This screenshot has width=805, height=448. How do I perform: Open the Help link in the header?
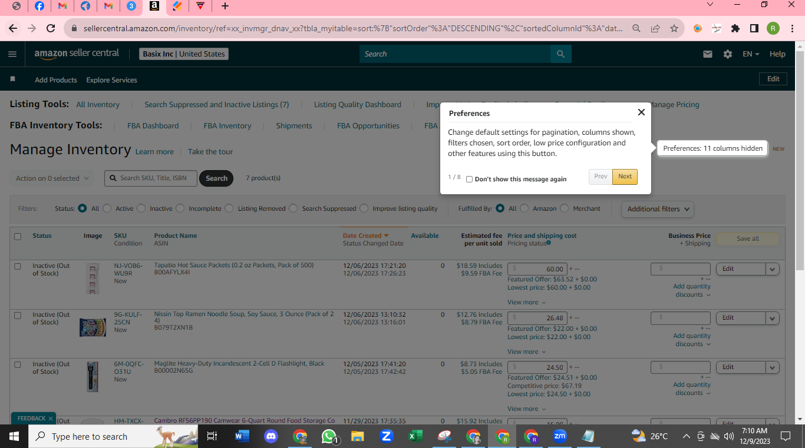click(x=777, y=54)
